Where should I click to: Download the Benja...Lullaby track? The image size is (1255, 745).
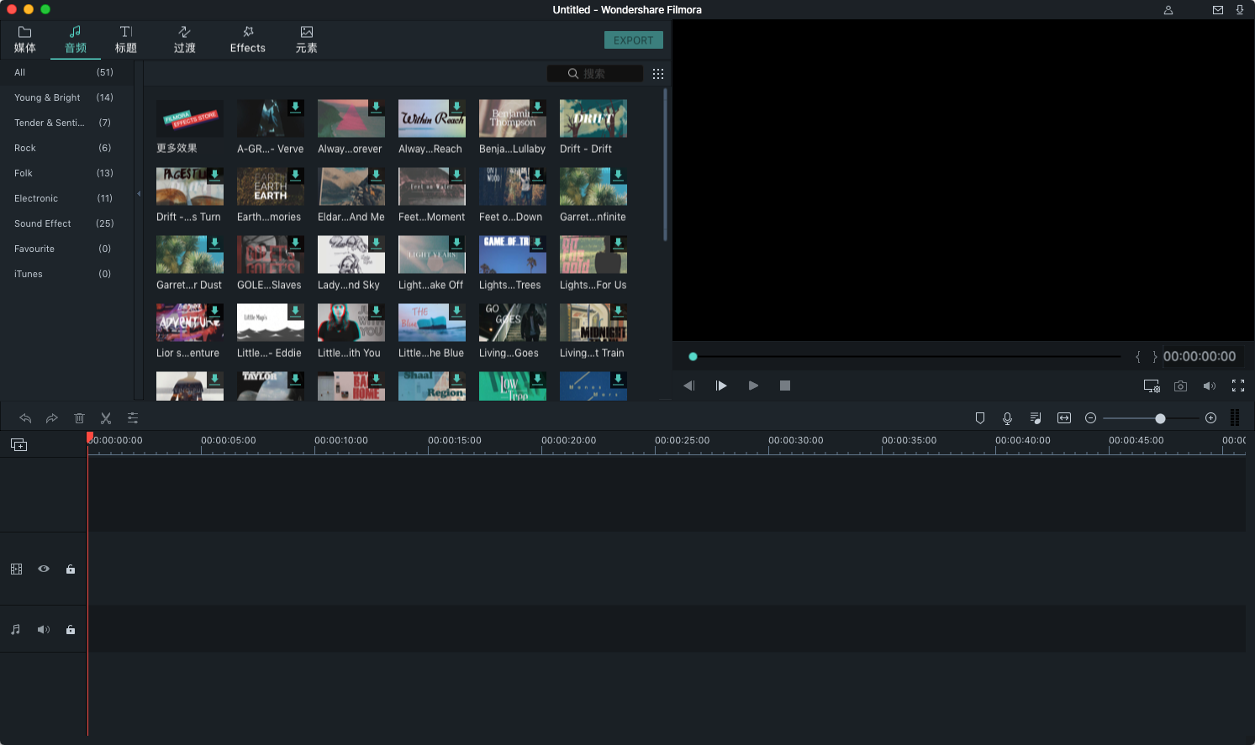click(537, 107)
